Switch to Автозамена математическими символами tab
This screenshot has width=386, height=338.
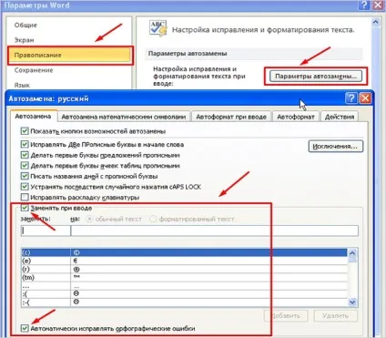(x=124, y=117)
